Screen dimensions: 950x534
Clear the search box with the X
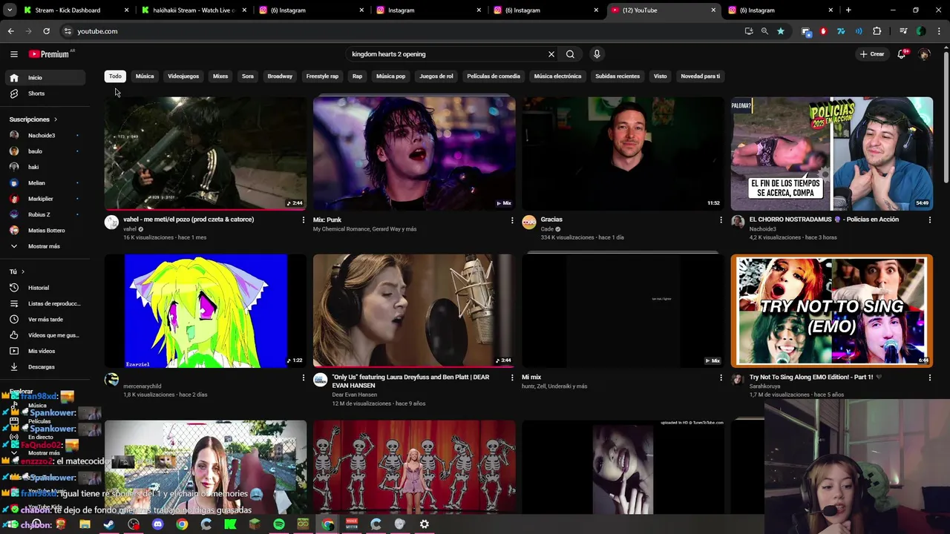[x=551, y=54]
